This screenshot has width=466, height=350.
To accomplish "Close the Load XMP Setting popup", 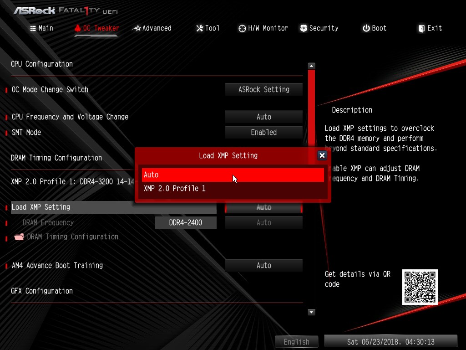I will pos(322,155).
